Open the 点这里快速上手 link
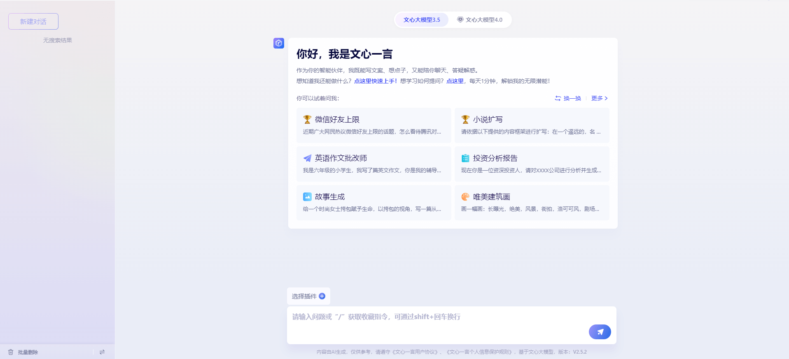 (x=375, y=81)
